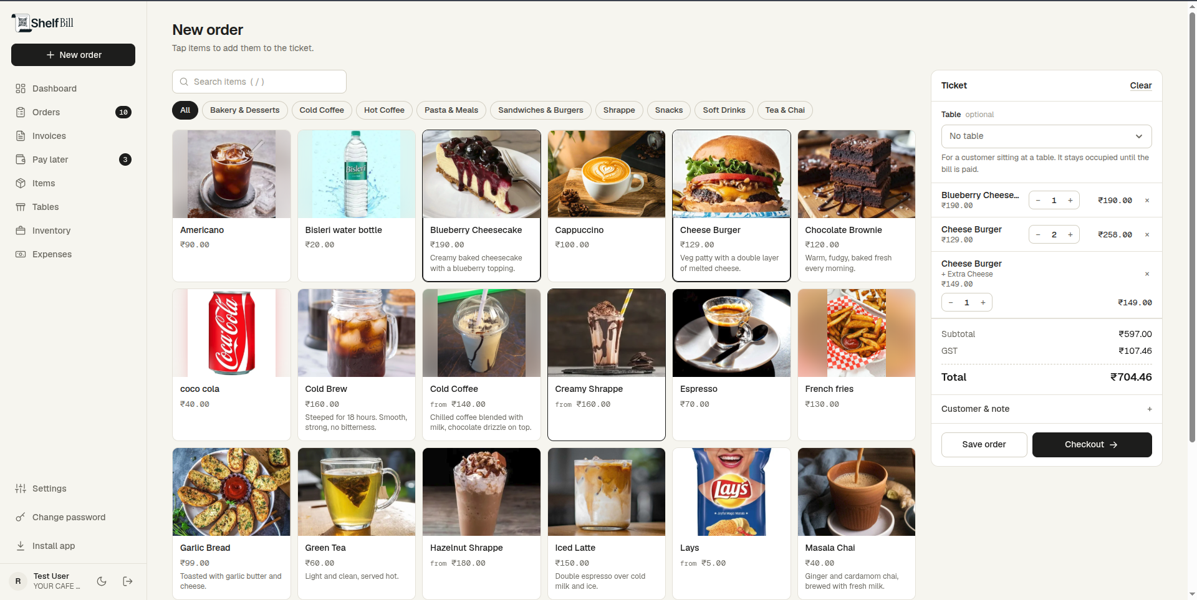
Task: Show Sandwiches & Burgers items
Action: point(541,110)
